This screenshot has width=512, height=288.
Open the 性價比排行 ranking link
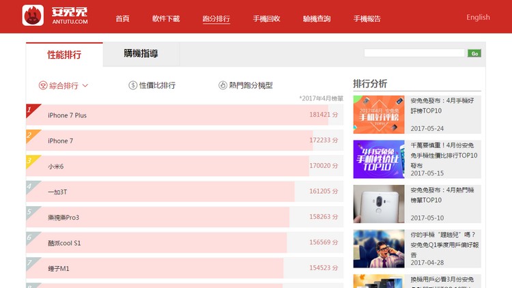158,85
